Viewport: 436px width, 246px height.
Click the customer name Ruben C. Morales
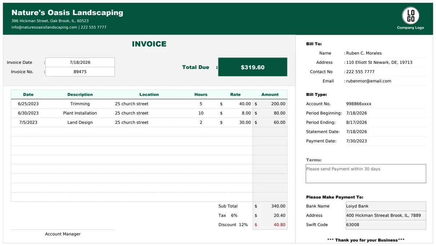coord(364,53)
